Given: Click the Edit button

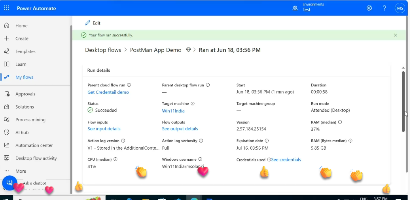Looking at the screenshot, I should point(93,23).
